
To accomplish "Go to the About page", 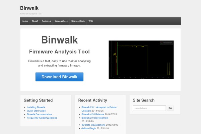I will [x=35, y=21].
